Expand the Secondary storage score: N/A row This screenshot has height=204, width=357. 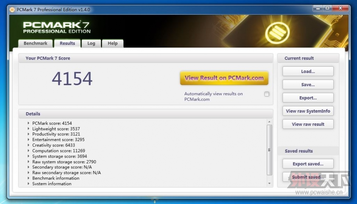point(29,167)
